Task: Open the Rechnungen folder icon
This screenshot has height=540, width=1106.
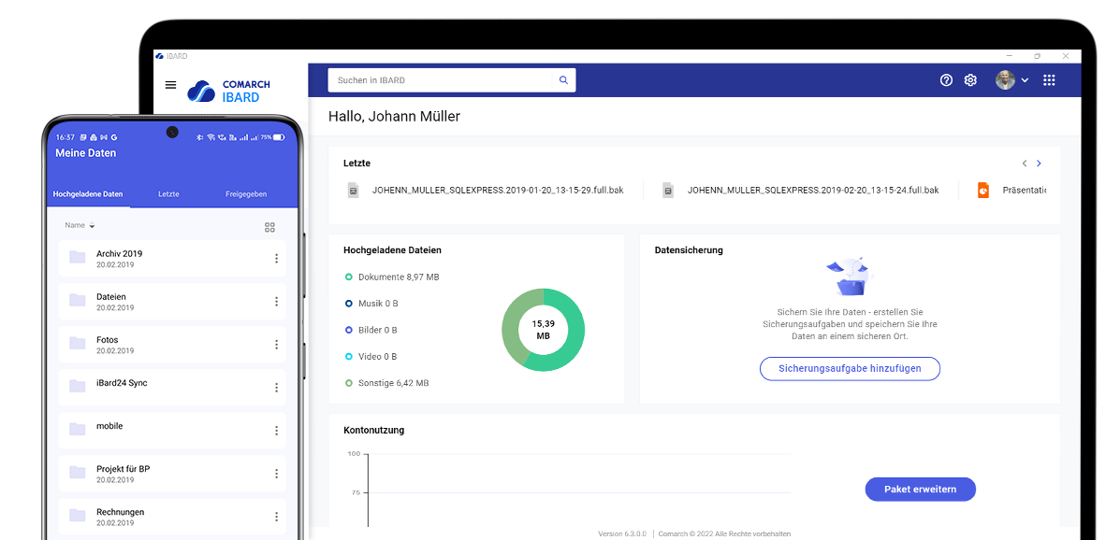Action: (x=78, y=515)
